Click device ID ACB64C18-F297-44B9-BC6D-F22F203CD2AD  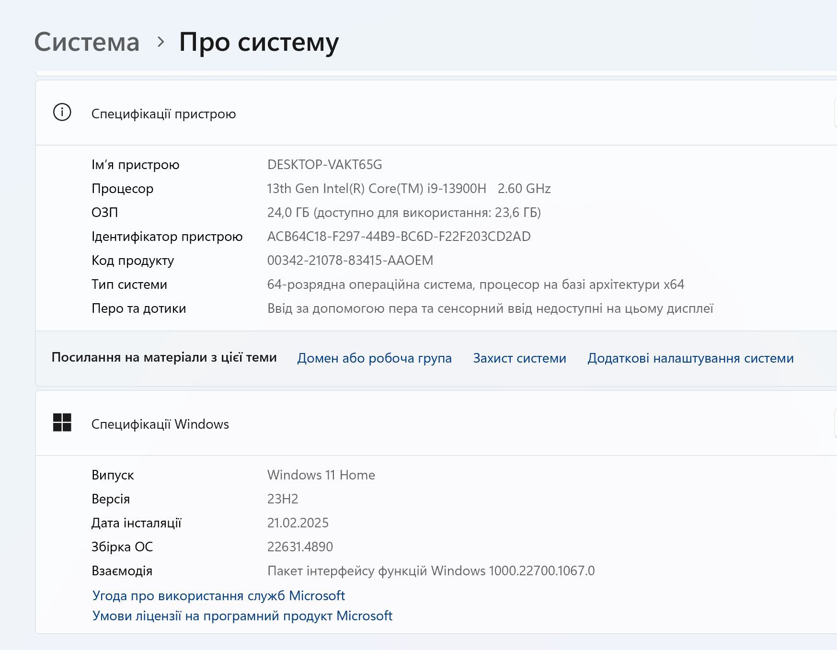(x=399, y=237)
